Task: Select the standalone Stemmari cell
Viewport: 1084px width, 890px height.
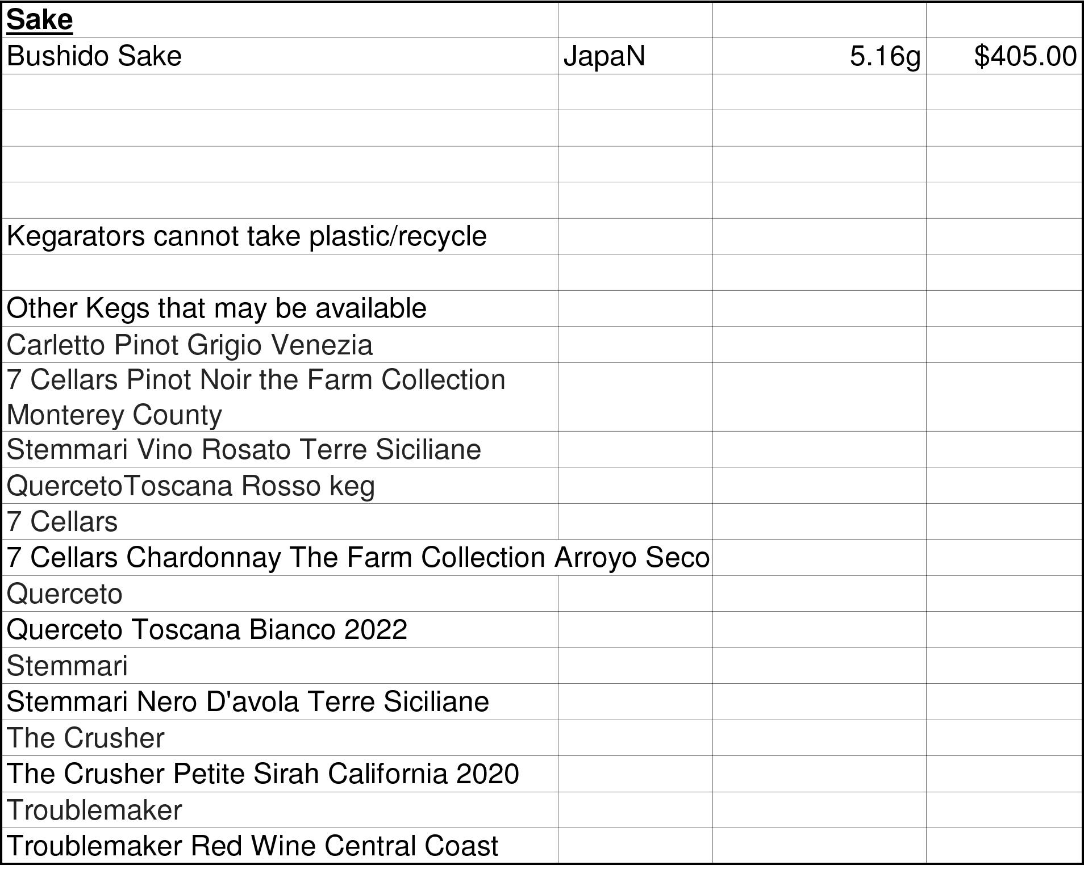Action: pos(67,666)
